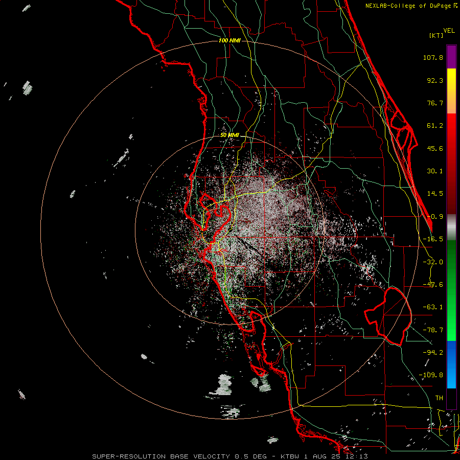Select the 92.3 legend value
Screen dimensions: 460x460
click(x=435, y=80)
